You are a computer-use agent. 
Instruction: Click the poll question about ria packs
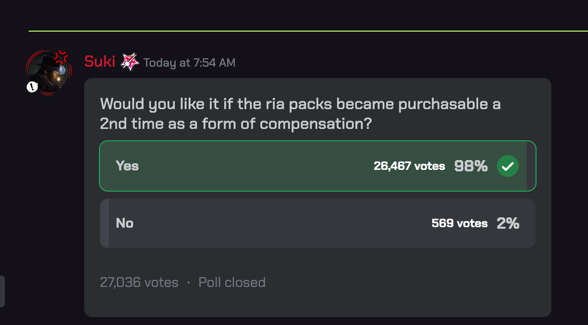(300, 114)
